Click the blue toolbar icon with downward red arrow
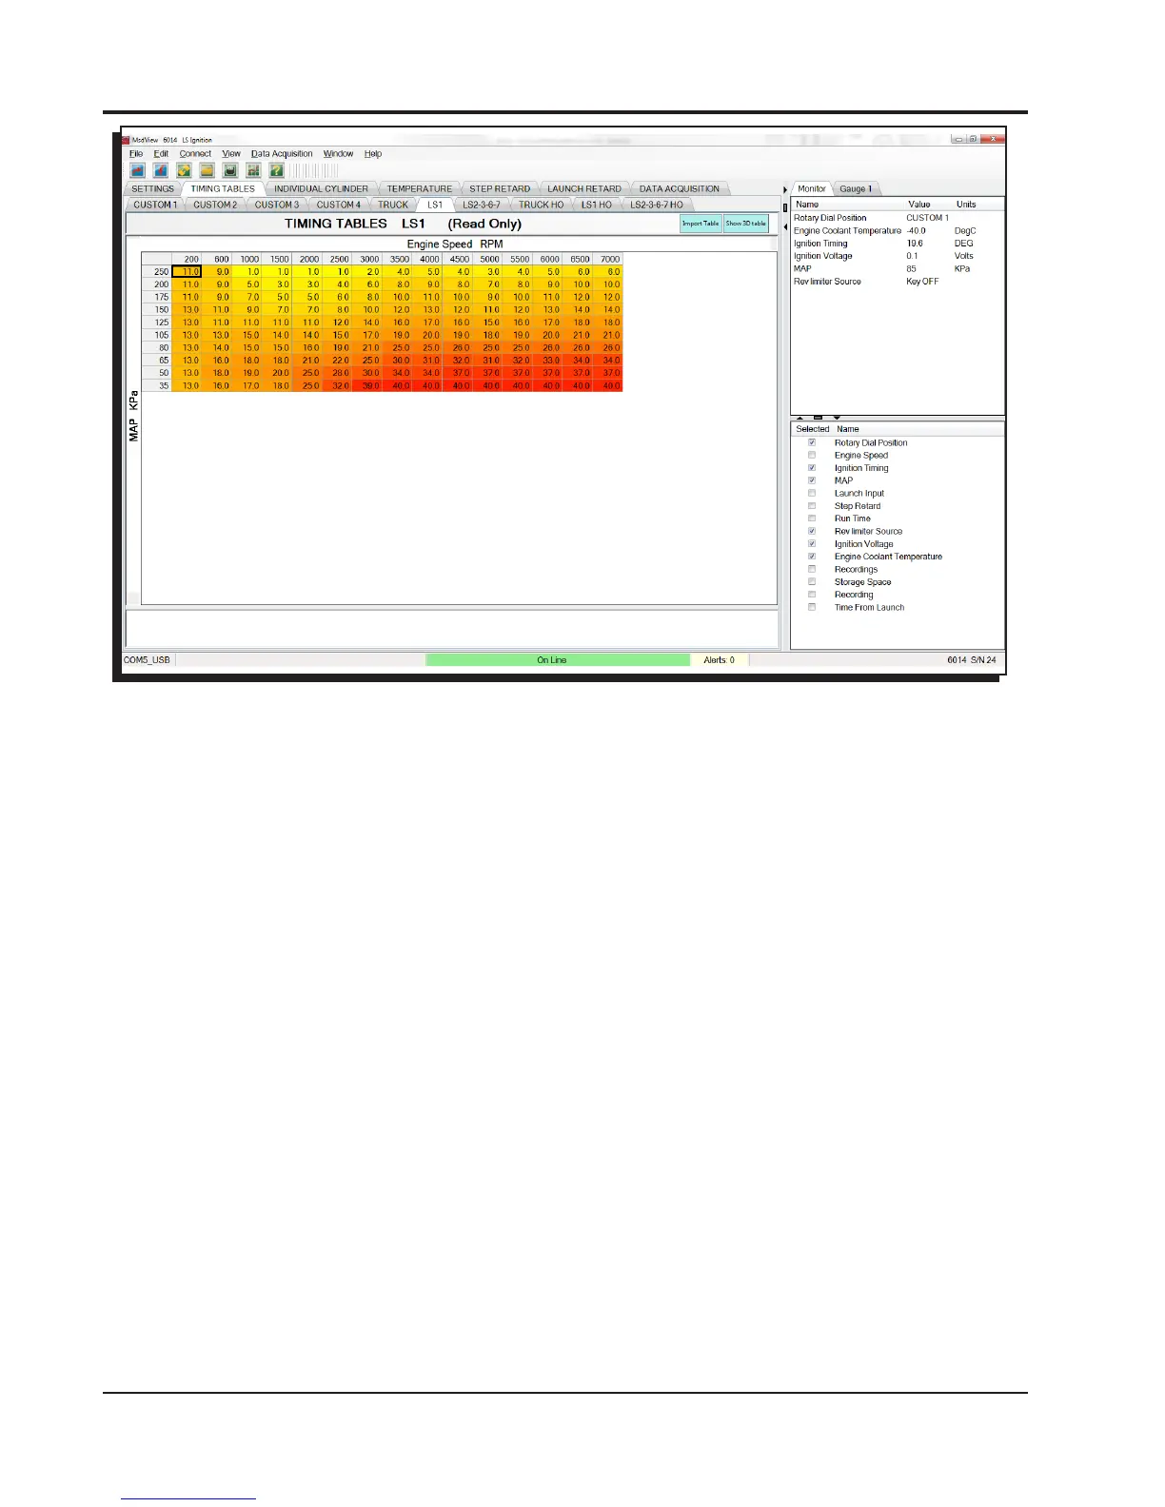This screenshot has width=1165, height=1507. click(161, 170)
